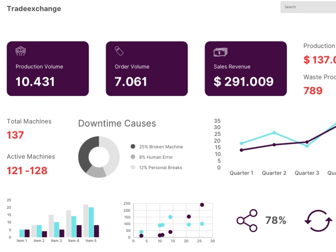Viewport: 336px width, 252px height.
Task: Click the share network icon beside 78%
Action: (x=247, y=220)
